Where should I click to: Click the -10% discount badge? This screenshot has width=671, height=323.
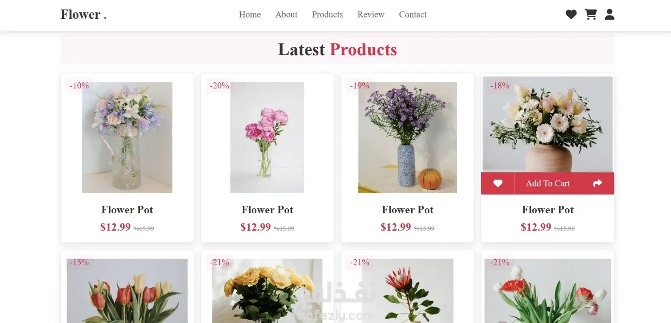click(79, 85)
